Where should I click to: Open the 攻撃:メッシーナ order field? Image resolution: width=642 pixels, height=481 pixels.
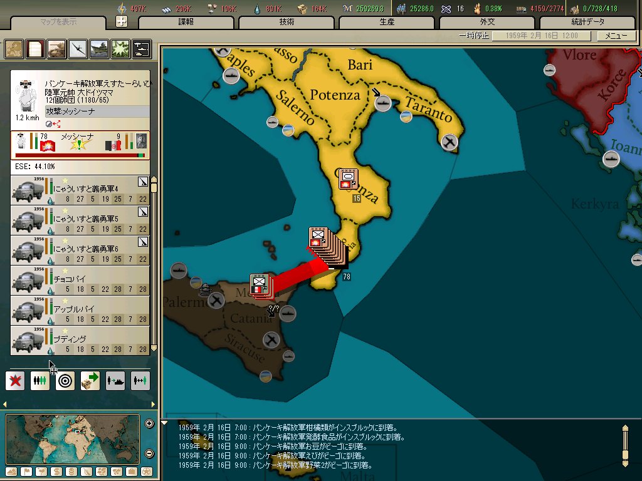point(97,111)
